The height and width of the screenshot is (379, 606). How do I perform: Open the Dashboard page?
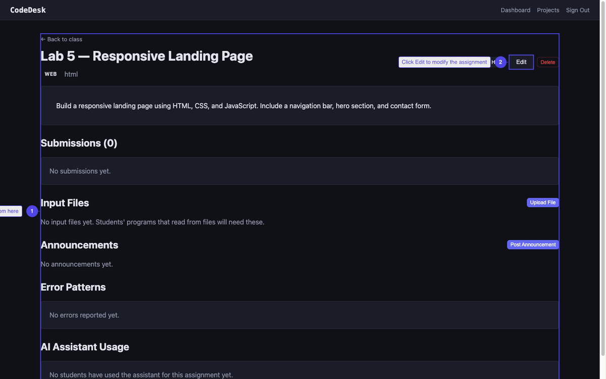tap(515, 10)
